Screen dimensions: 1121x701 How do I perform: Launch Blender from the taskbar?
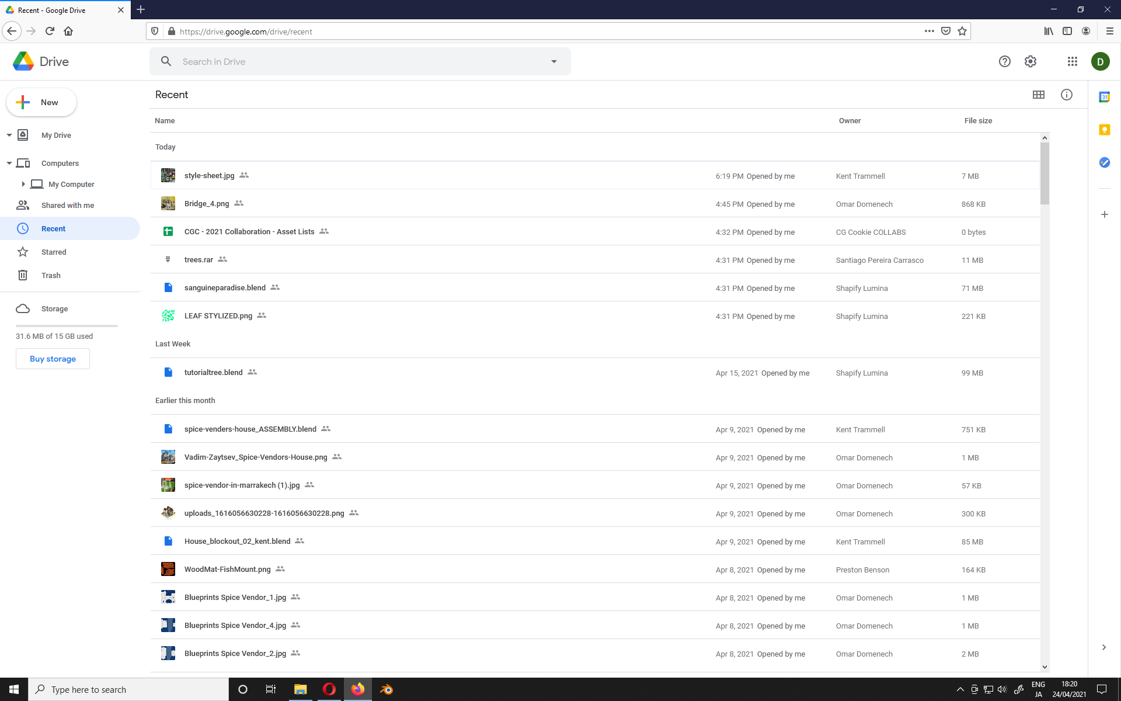[387, 689]
